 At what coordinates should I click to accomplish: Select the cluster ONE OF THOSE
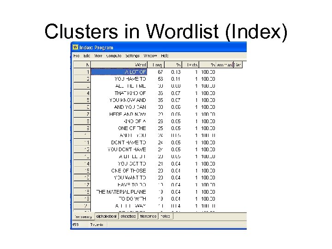point(129,171)
